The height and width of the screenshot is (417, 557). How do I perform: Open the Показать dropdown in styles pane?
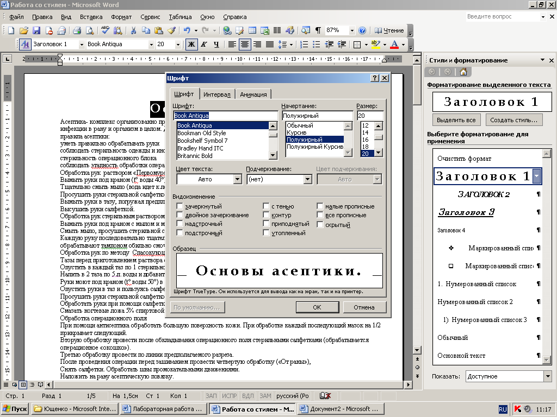point(547,376)
